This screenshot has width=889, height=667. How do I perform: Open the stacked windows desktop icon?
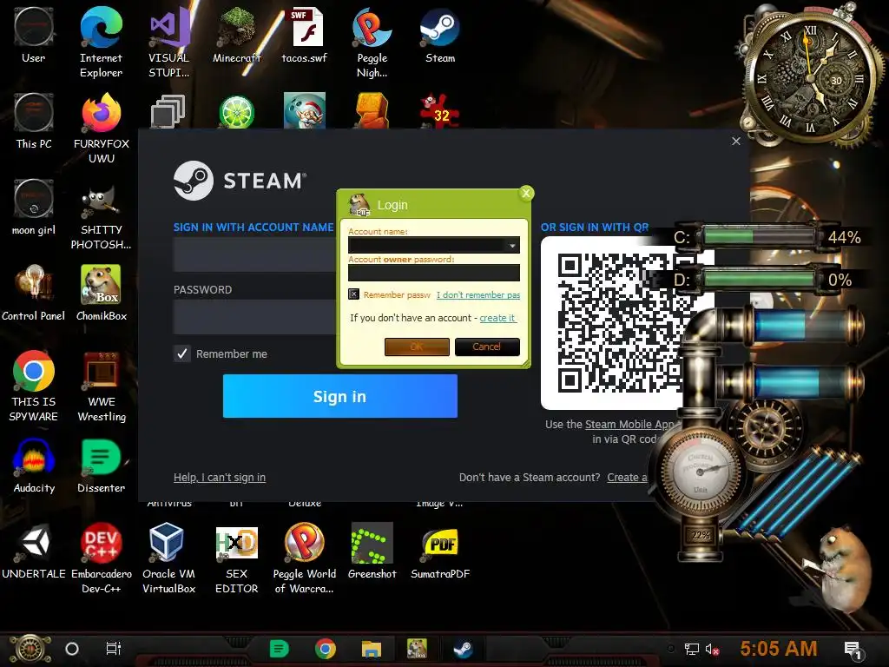[x=168, y=111]
